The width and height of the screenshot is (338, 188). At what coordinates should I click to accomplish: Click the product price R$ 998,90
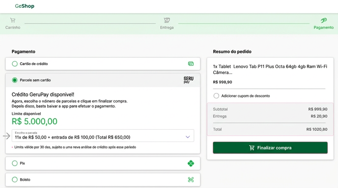click(x=223, y=82)
